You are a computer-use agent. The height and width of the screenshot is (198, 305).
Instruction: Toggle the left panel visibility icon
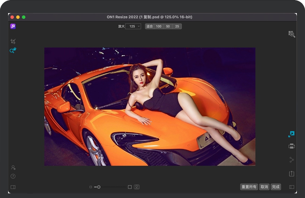[13, 187]
